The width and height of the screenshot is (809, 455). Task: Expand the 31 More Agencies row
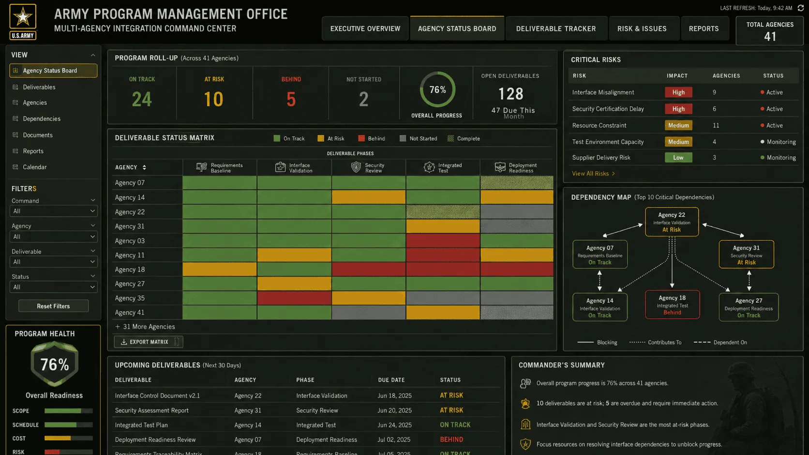tap(145, 327)
